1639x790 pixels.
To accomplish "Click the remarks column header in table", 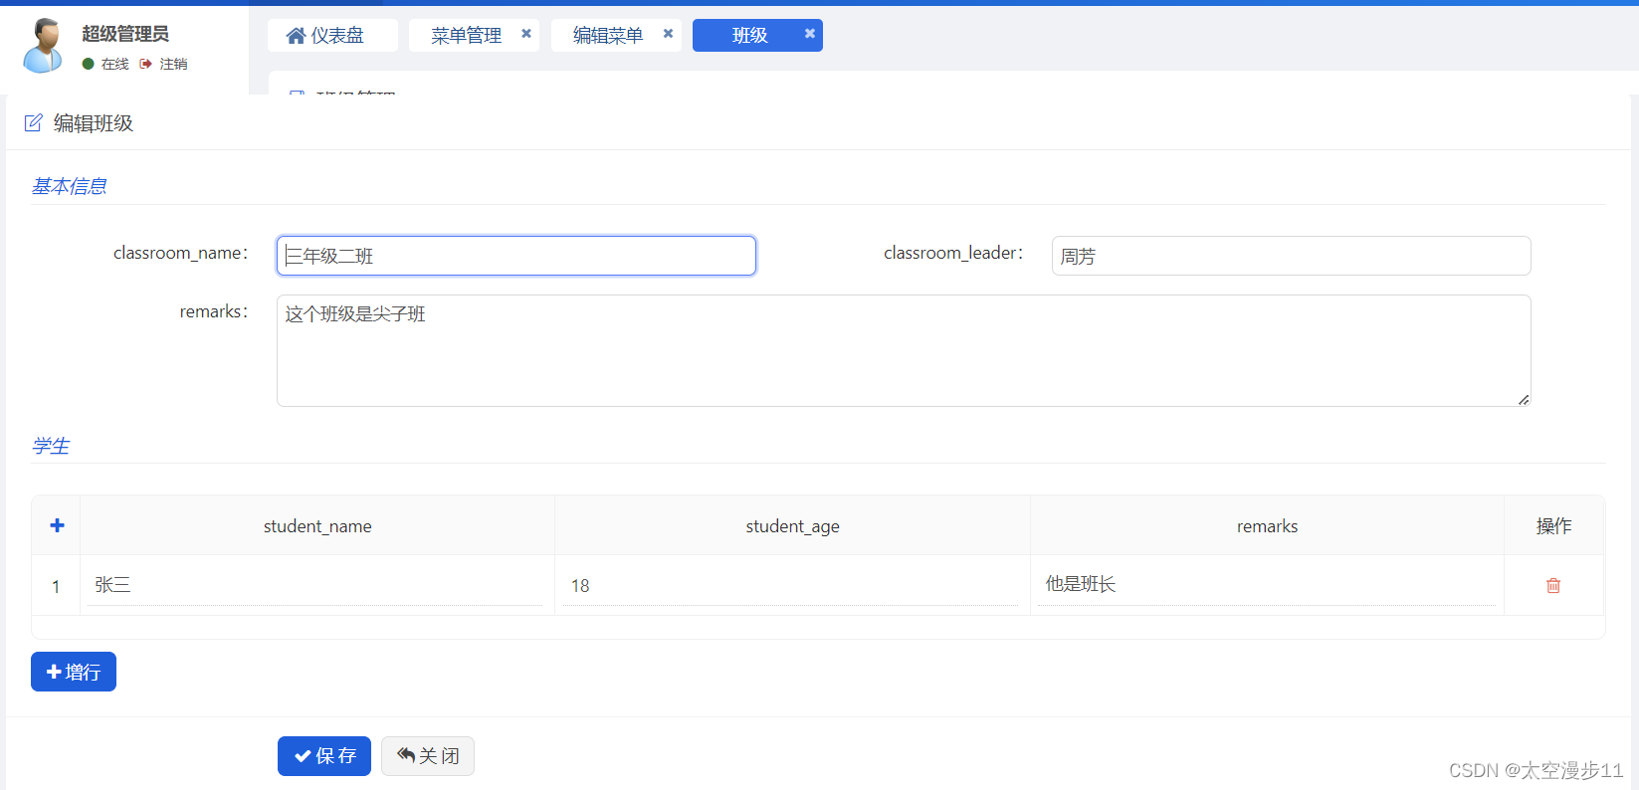I will pyautogui.click(x=1267, y=526).
